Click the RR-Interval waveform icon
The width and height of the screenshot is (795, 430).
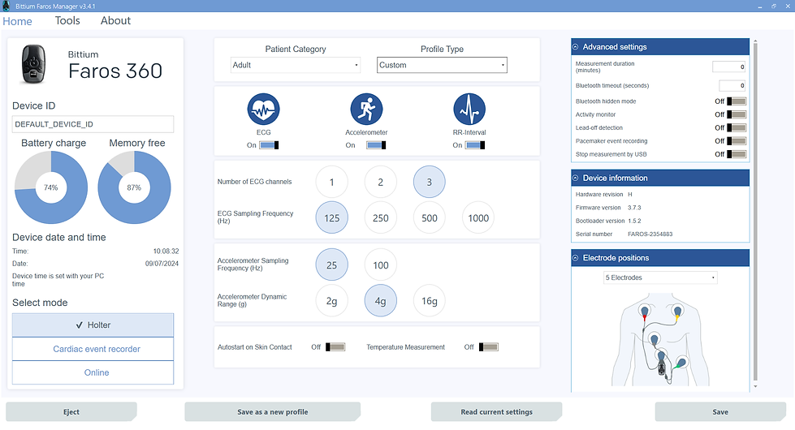tap(469, 109)
